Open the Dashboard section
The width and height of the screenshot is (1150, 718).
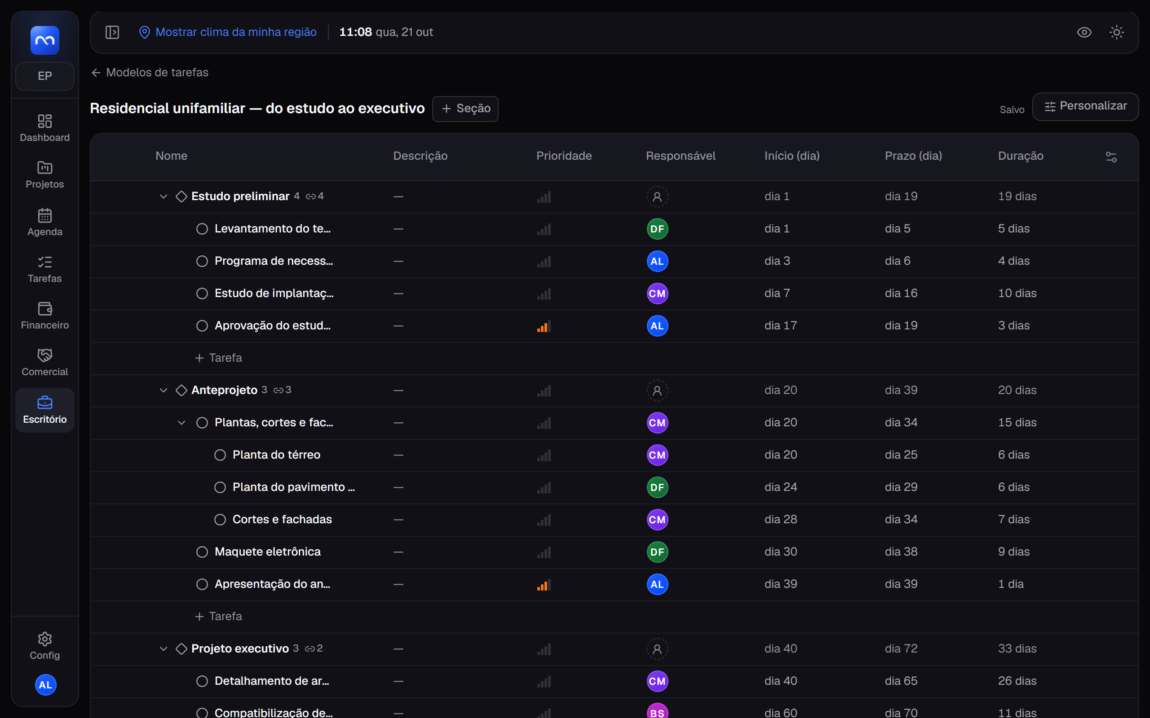point(44,128)
